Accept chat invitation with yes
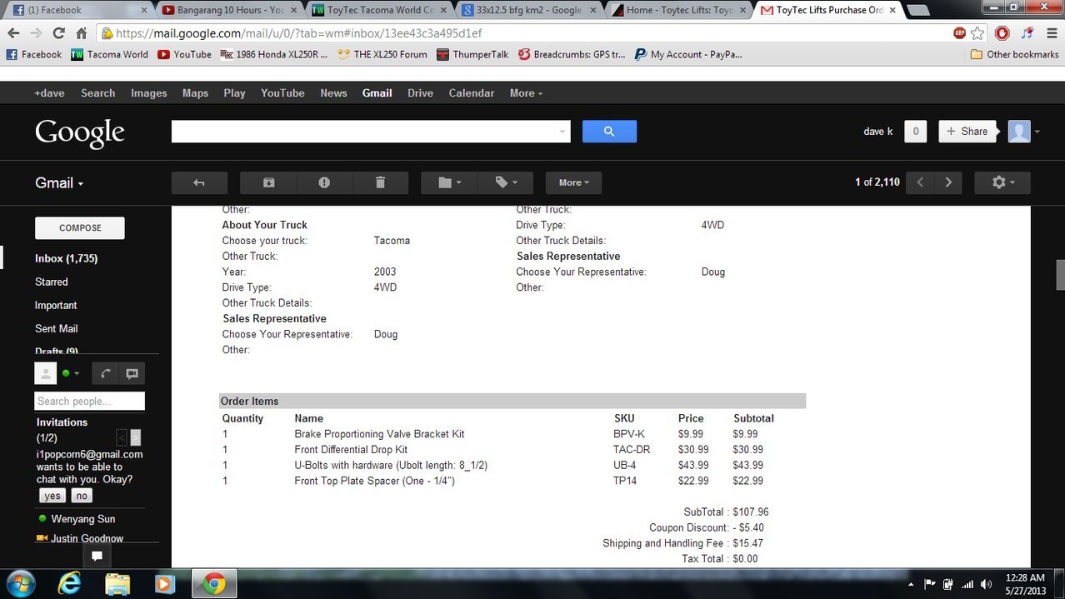Viewport: 1065px width, 599px height. pyautogui.click(x=52, y=496)
